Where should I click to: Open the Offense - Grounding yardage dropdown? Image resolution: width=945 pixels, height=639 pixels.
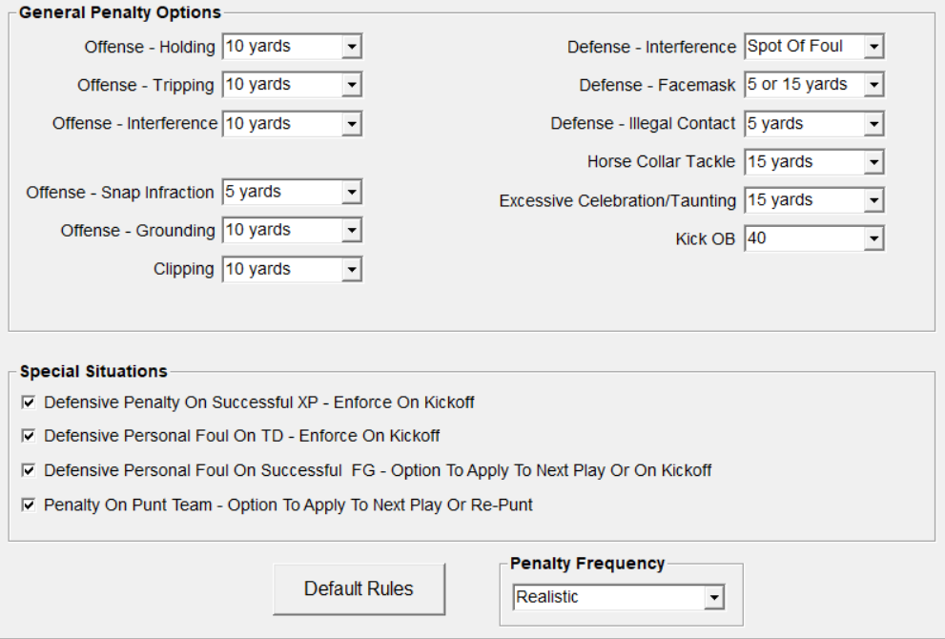coord(352,231)
